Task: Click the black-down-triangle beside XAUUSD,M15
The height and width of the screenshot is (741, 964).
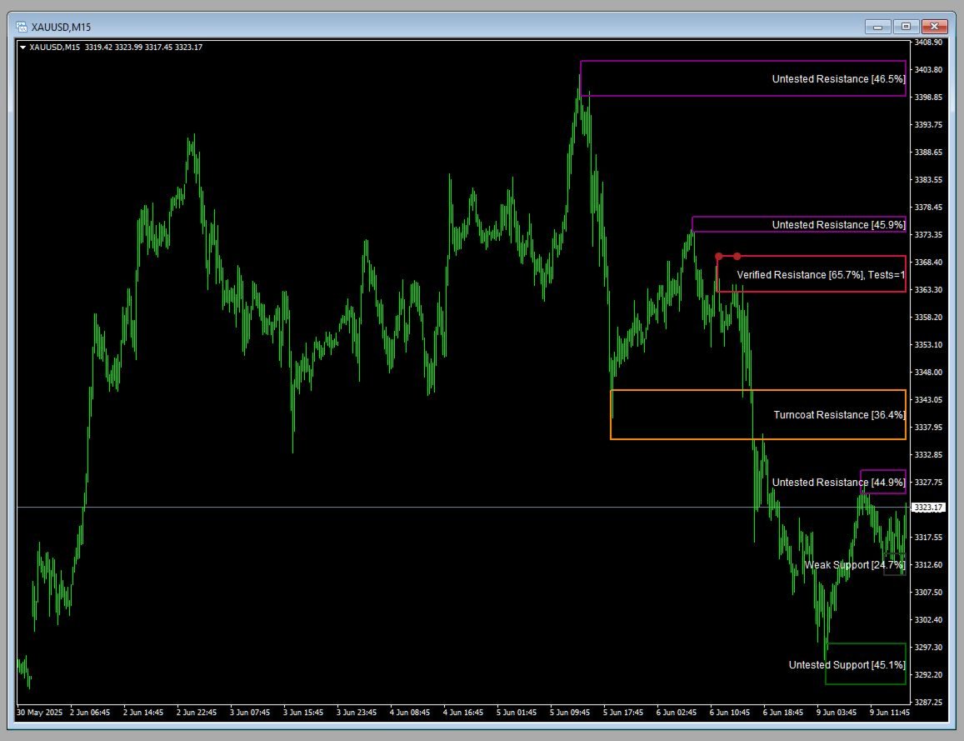Action: coord(24,48)
